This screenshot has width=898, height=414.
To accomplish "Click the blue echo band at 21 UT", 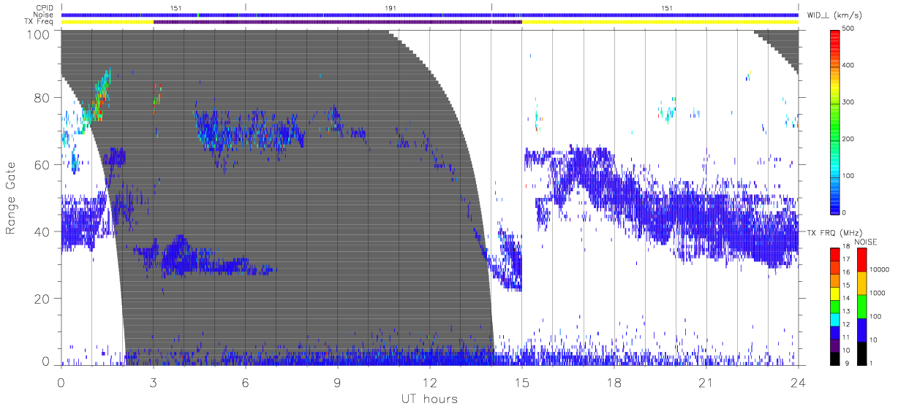I will [706, 219].
